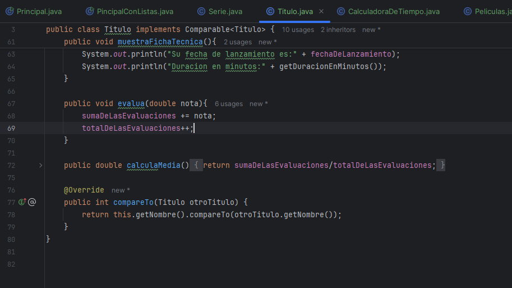Click line number 72 in the gutter

(x=11, y=166)
